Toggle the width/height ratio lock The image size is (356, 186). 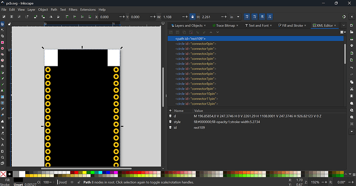pos(192,17)
